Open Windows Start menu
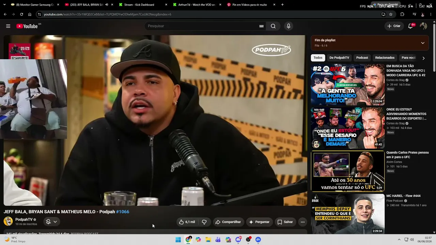Screen dimensions: 436x245 point(178,240)
